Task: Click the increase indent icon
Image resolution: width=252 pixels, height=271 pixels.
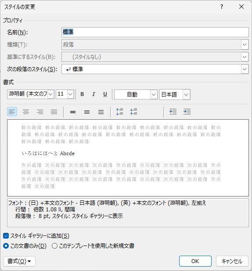Action: 187,112
